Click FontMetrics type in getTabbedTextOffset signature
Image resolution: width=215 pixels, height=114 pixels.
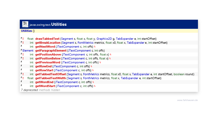point(91,74)
